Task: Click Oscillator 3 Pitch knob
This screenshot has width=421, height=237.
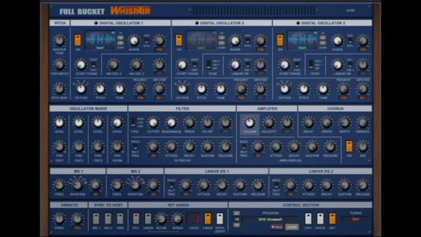Action: click(304, 89)
